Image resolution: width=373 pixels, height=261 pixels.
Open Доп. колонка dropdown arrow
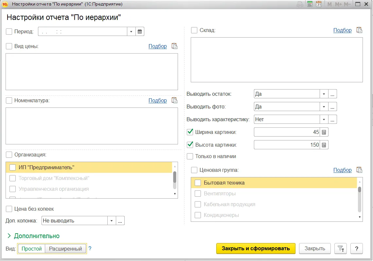click(112, 220)
